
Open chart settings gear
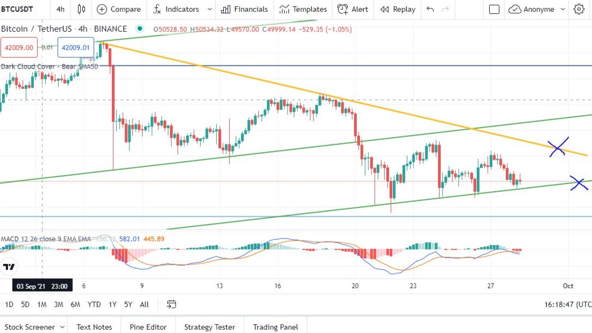[579, 9]
